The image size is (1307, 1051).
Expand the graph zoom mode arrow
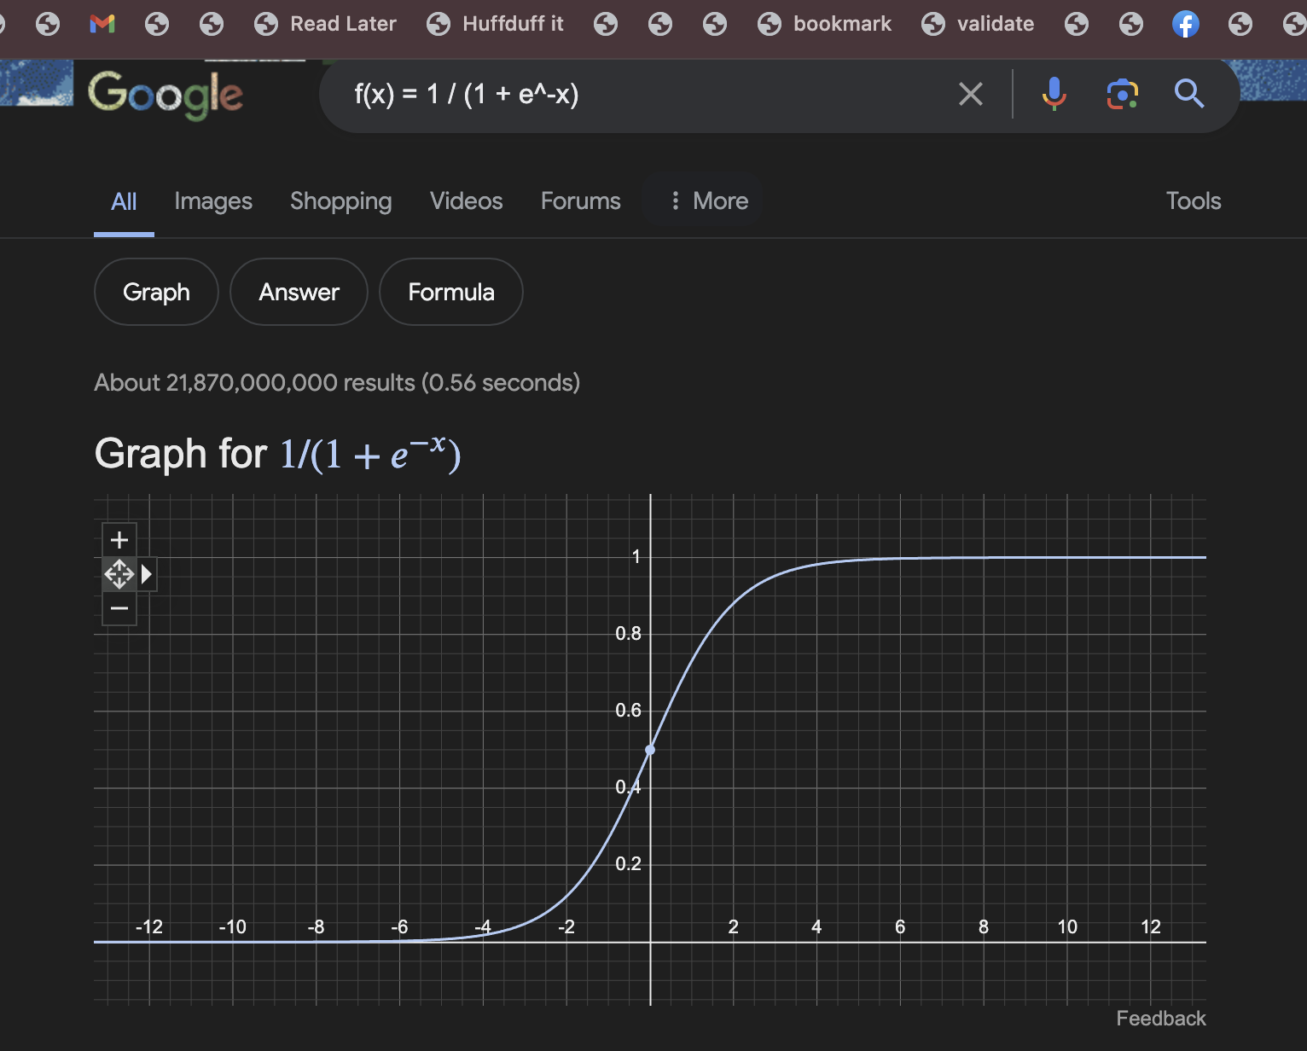(x=147, y=574)
